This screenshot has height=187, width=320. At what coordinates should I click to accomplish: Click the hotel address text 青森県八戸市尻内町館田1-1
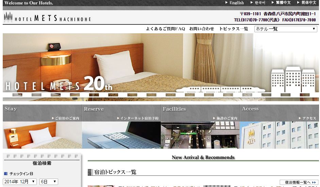tap(290, 14)
